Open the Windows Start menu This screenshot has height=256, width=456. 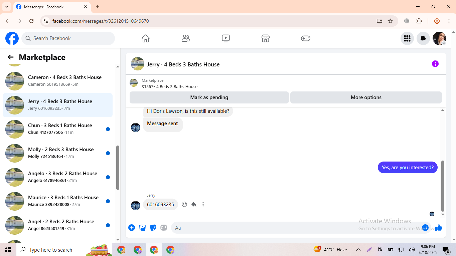8,250
